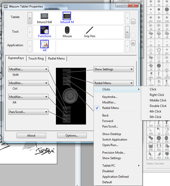
Task: Pick the star-shaped brush preset
Action: point(159,51)
